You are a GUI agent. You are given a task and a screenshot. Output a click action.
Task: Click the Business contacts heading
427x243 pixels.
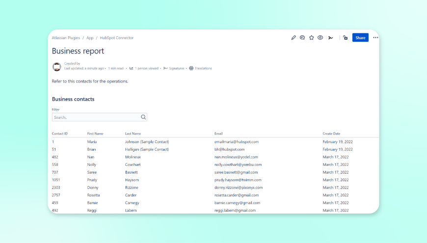pos(73,99)
